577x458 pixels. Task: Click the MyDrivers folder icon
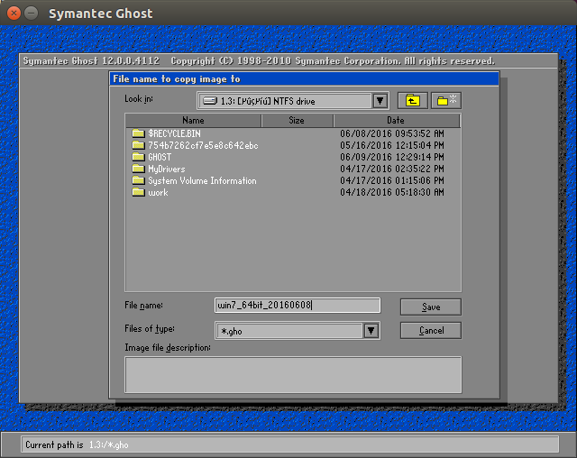pyautogui.click(x=138, y=169)
